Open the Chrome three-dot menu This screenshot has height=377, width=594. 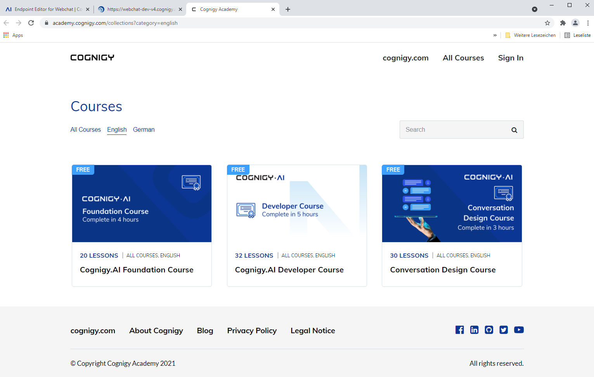588,23
